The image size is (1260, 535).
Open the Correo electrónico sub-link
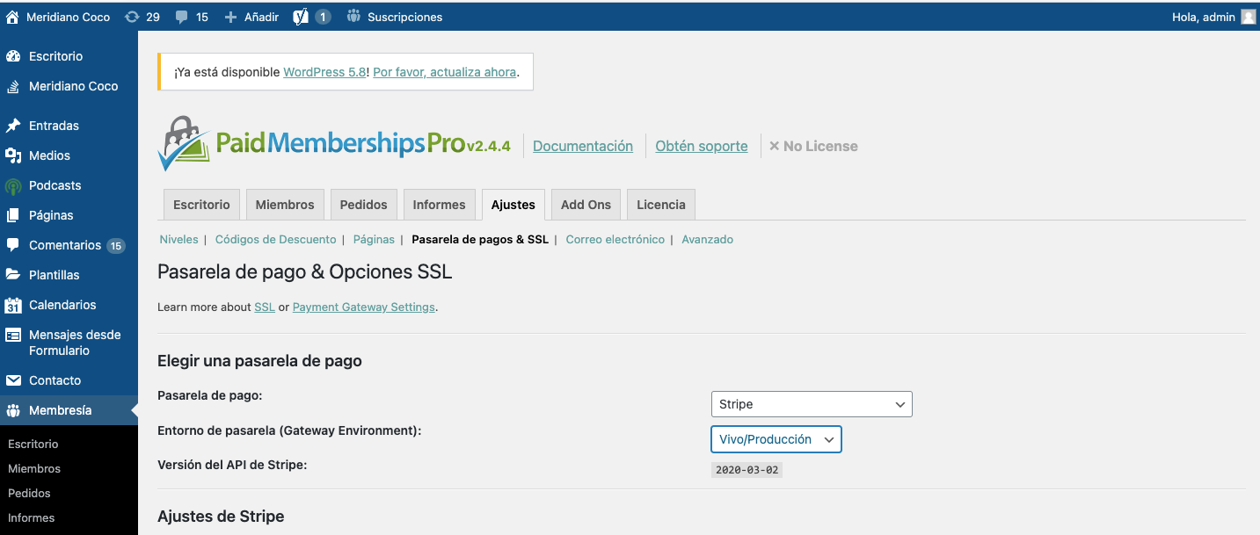pyautogui.click(x=615, y=239)
